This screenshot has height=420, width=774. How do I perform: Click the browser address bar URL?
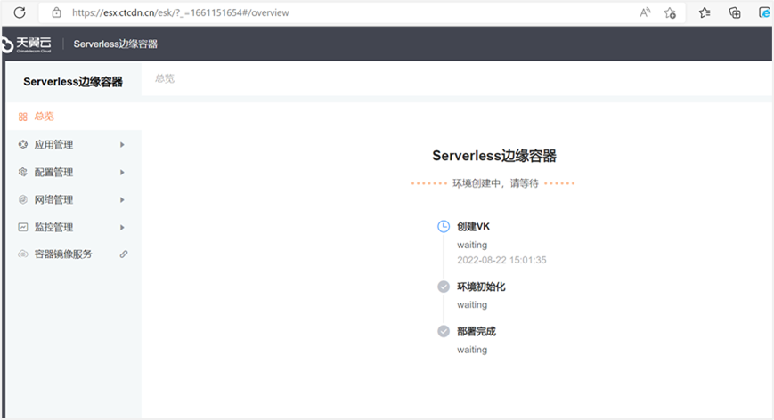[x=181, y=12]
